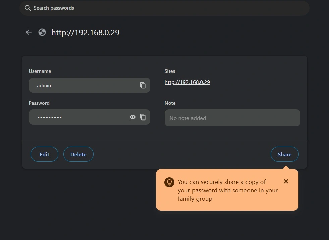329x240 pixels.
Task: Copy the password to clipboard
Action: pyautogui.click(x=143, y=117)
